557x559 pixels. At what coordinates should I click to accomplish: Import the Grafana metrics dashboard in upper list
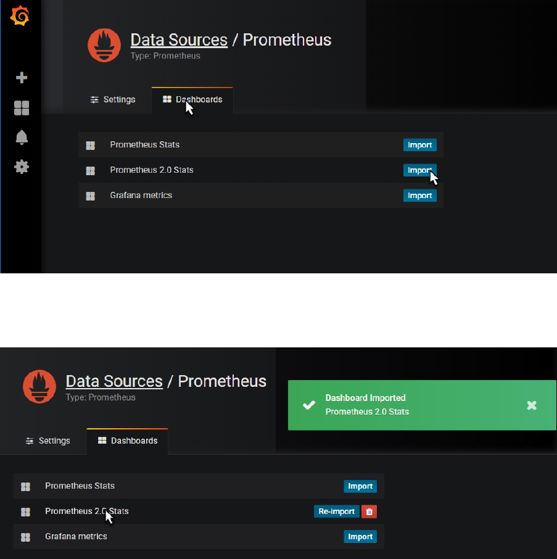click(420, 196)
